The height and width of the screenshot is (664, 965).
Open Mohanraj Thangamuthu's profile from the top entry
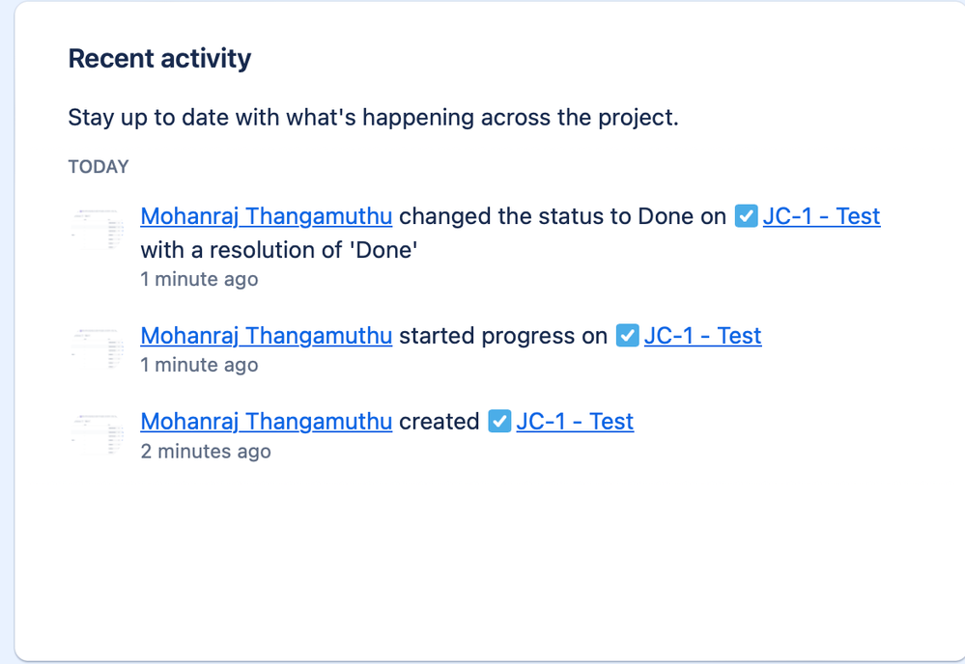tap(266, 216)
